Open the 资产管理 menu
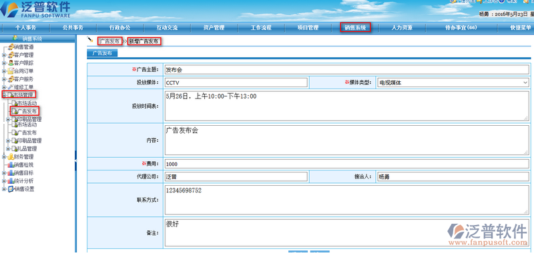Image resolution: width=534 pixels, height=253 pixels. point(214,28)
